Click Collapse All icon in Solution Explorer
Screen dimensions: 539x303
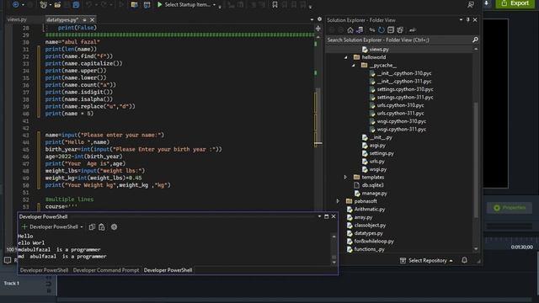pos(391,30)
